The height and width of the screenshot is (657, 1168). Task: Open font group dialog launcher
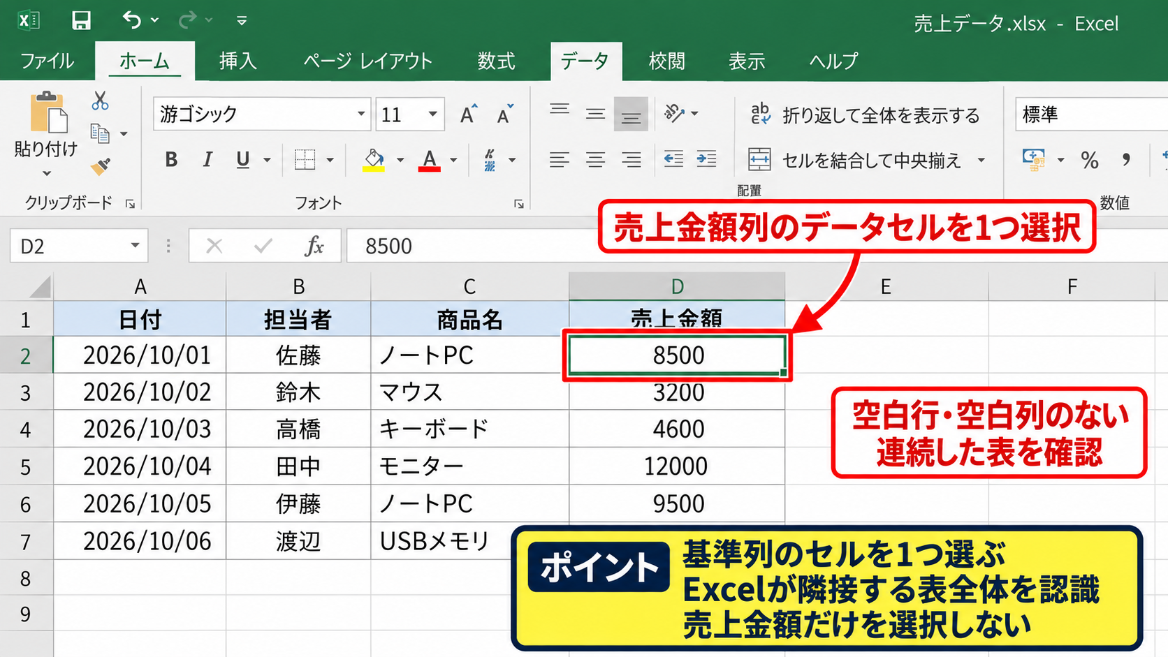[x=519, y=204]
